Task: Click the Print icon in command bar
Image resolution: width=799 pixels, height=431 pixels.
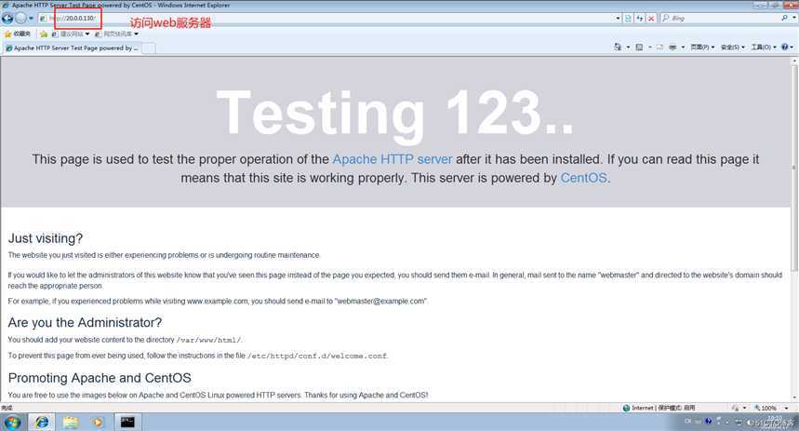Action: tap(672, 47)
